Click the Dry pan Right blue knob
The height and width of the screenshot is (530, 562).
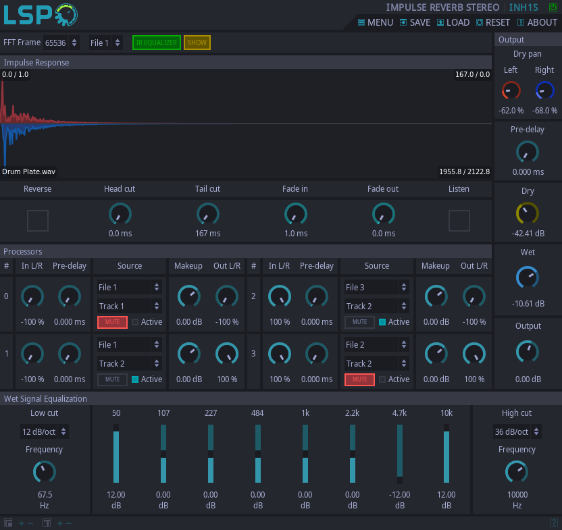(544, 90)
